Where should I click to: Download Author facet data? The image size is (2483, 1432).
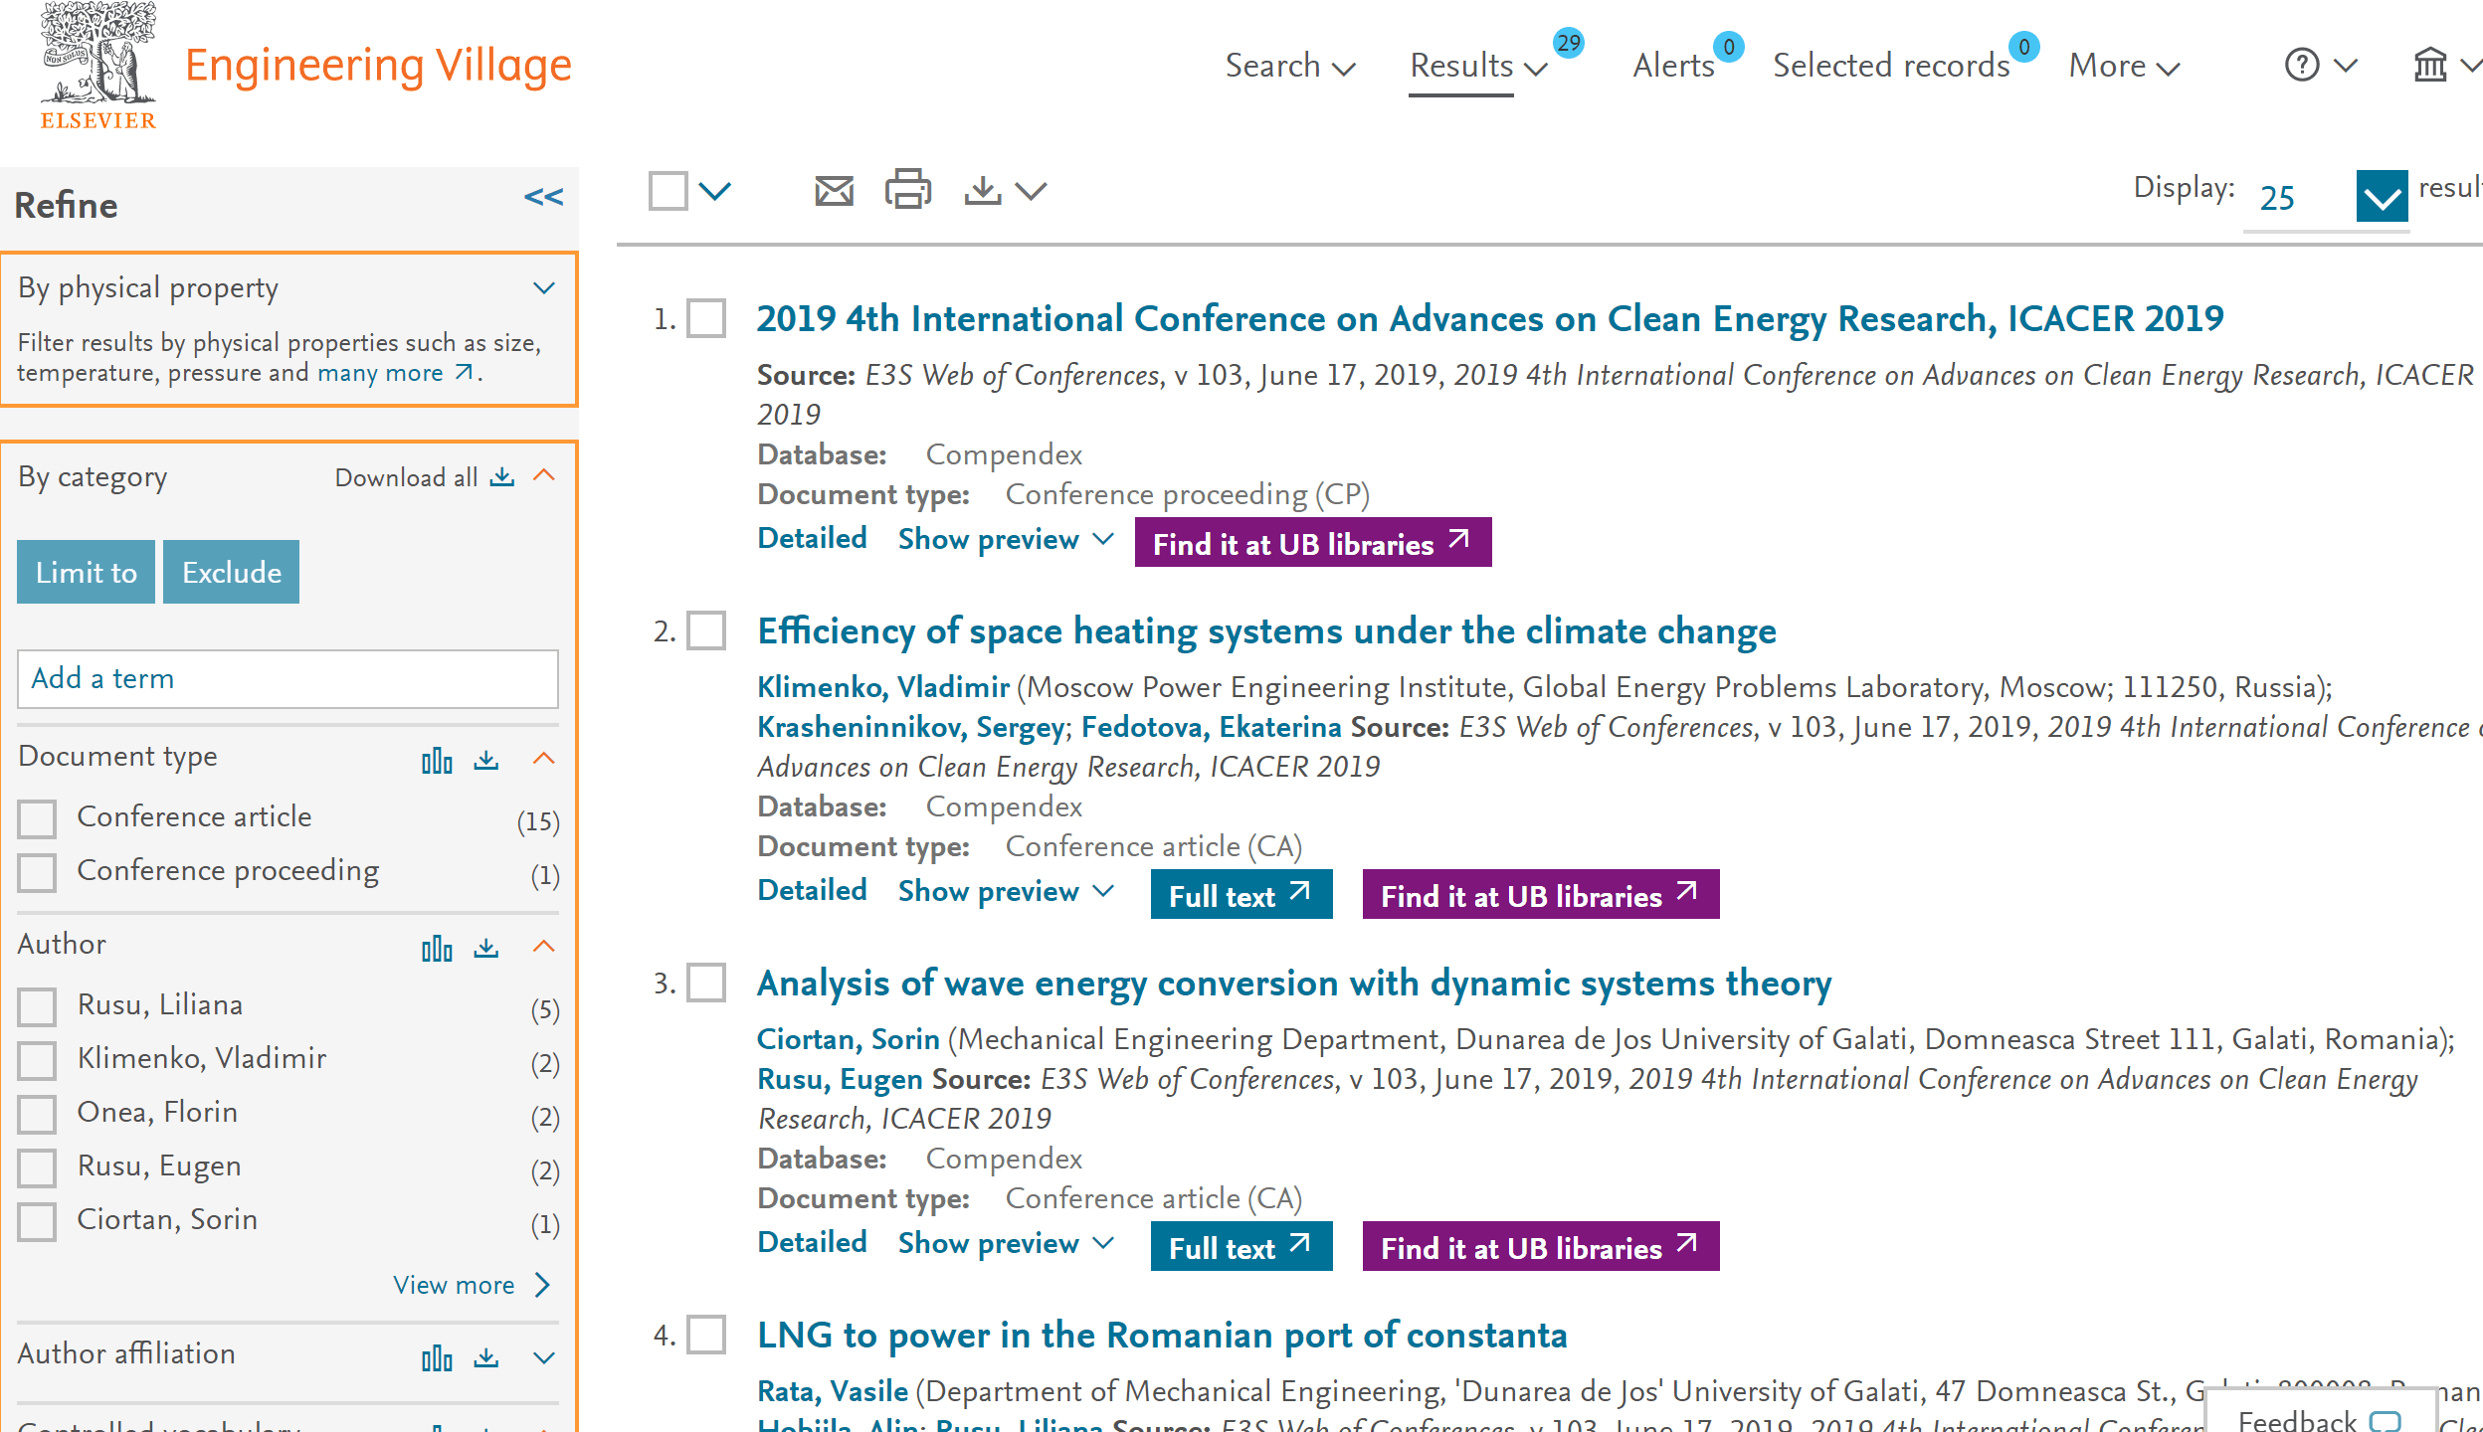pos(486,949)
